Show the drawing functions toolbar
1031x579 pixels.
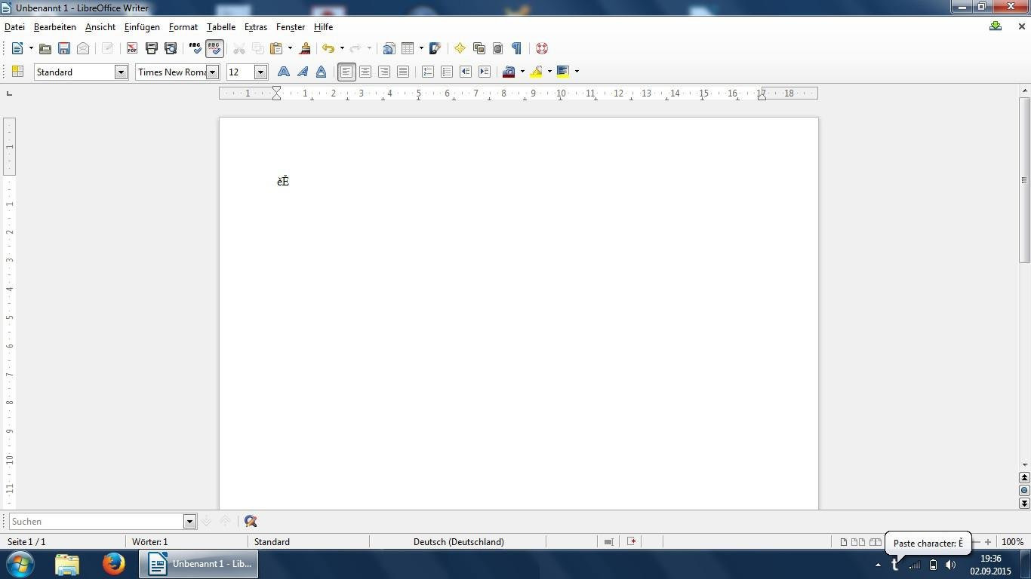(x=435, y=48)
